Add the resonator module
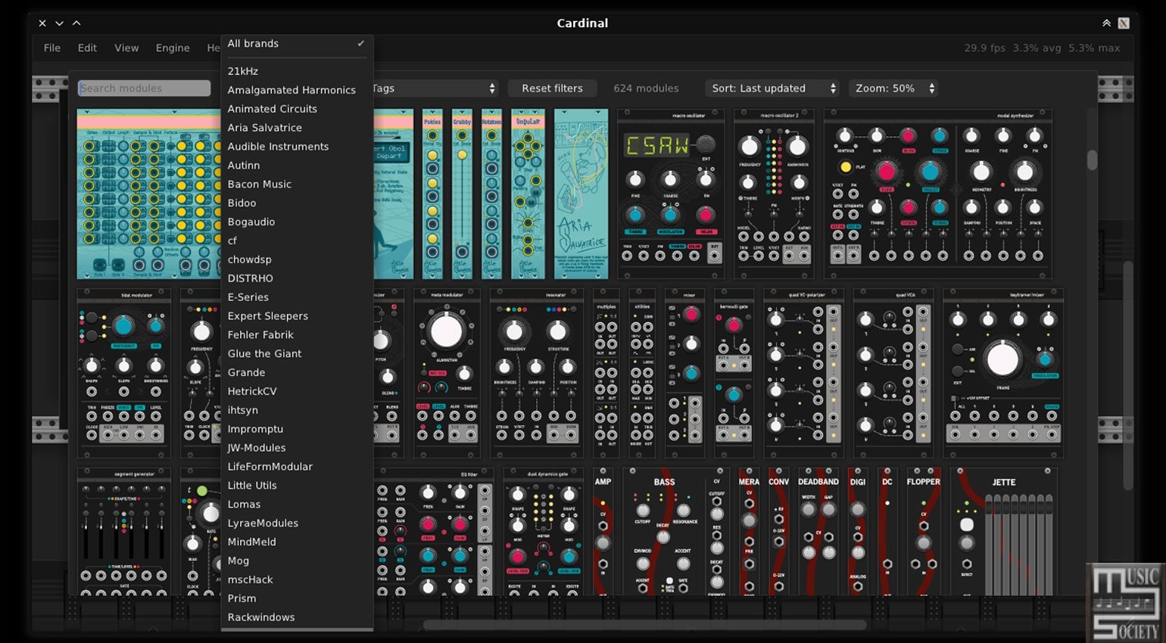The height and width of the screenshot is (643, 1166). (x=537, y=373)
